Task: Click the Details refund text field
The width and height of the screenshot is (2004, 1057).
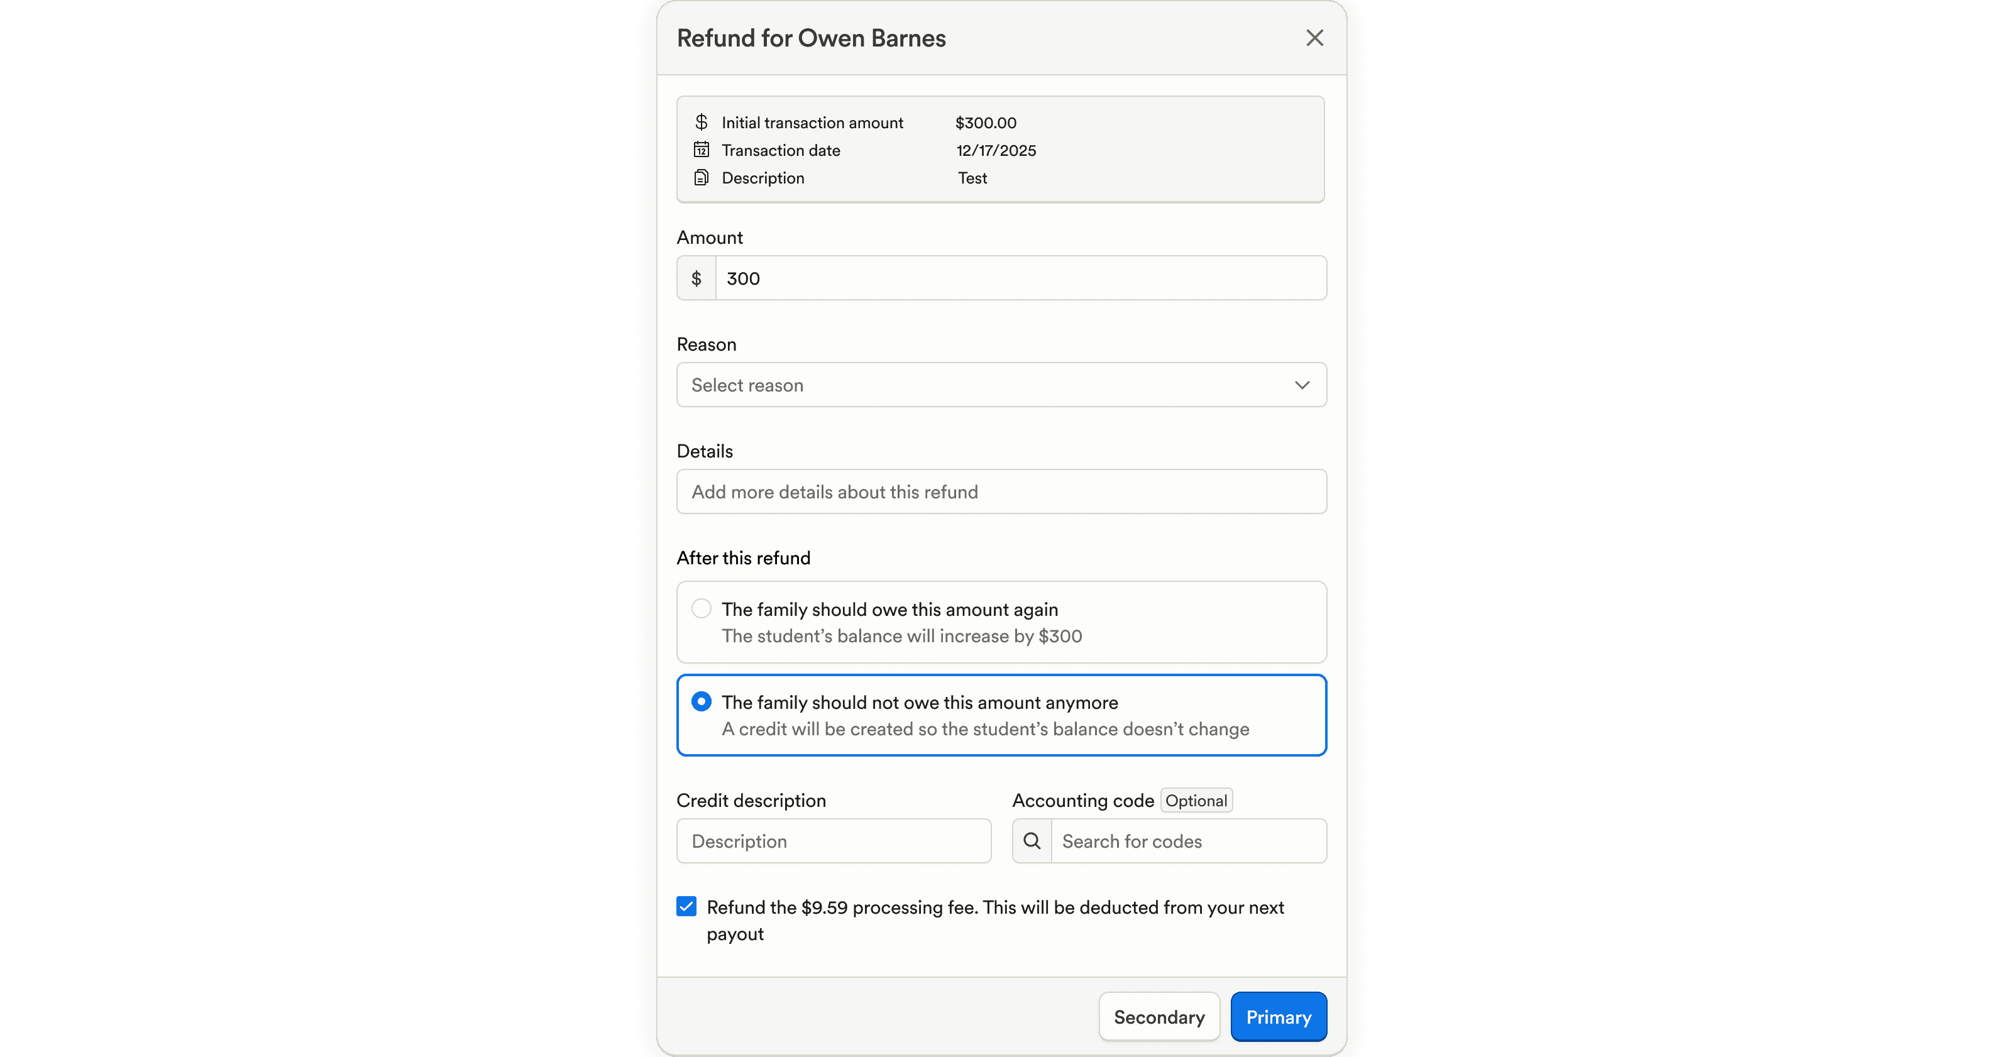Action: (1001, 491)
